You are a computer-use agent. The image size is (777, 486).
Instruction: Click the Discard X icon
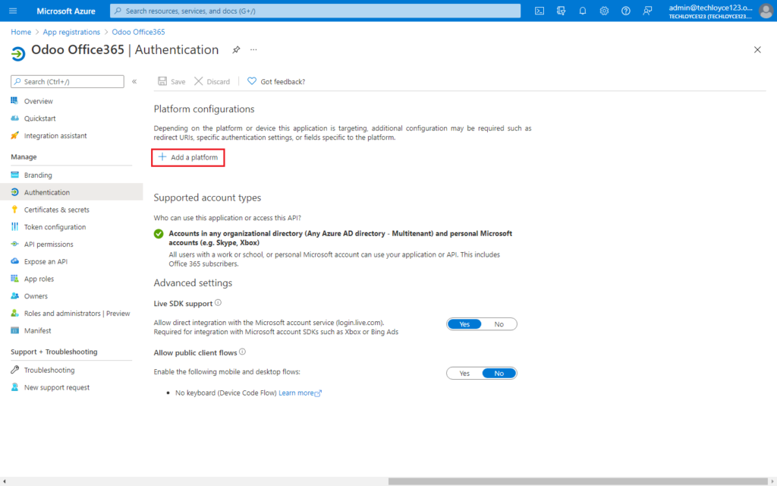pos(198,80)
